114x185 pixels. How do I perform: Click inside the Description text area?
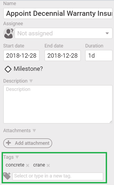(x=58, y=104)
